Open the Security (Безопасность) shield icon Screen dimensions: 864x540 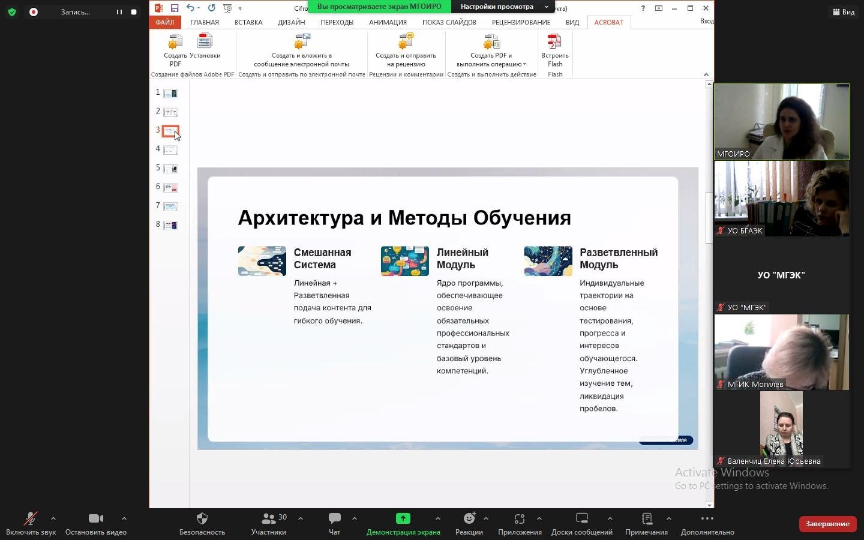202,519
